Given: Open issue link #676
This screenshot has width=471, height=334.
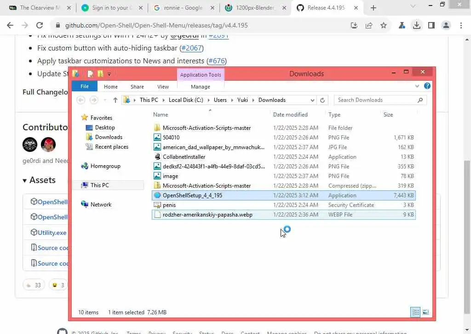Looking at the screenshot, I should pyautogui.click(x=217, y=61).
